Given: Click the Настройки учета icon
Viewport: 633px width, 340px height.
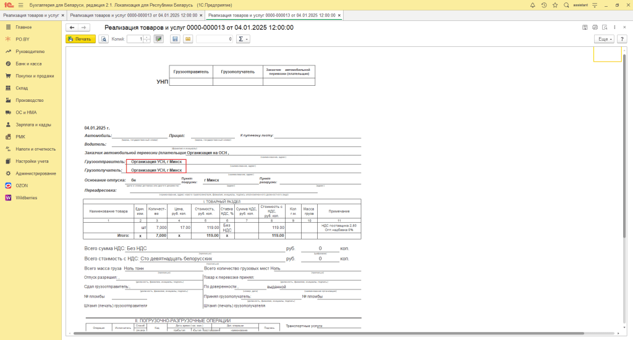Looking at the screenshot, I should (8, 161).
